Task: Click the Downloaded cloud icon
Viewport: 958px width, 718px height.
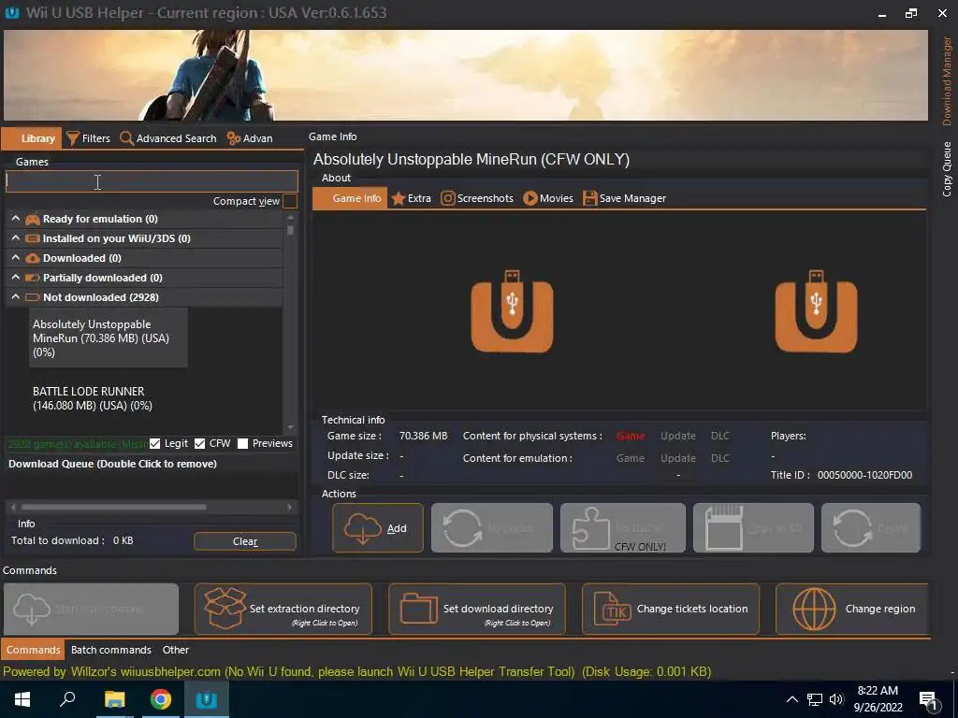Action: pyautogui.click(x=33, y=258)
